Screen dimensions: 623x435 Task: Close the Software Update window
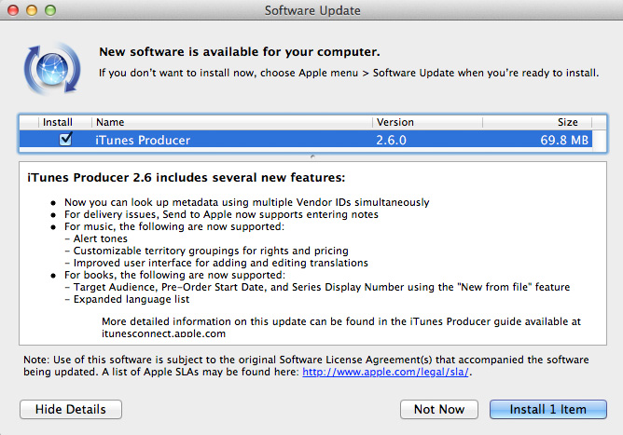tap(13, 10)
